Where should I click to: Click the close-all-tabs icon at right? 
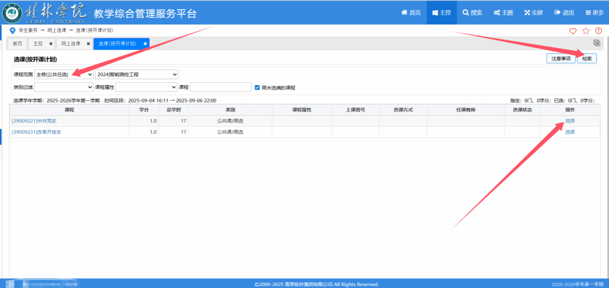click(x=596, y=43)
